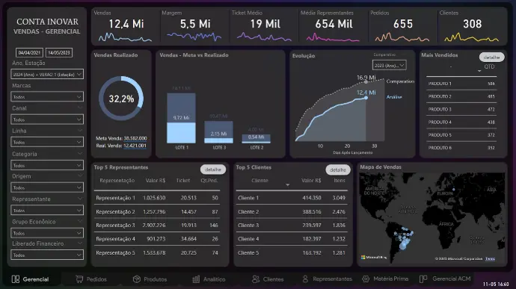
Task: Click the Vendas 12,4 Mi card
Action: pos(126,26)
